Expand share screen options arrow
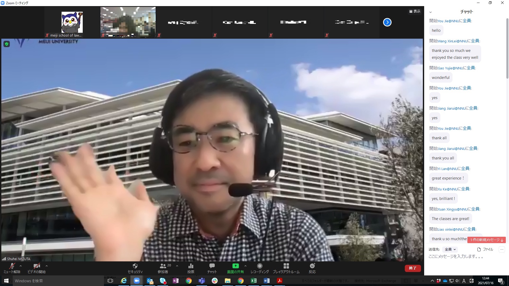 pos(245,266)
